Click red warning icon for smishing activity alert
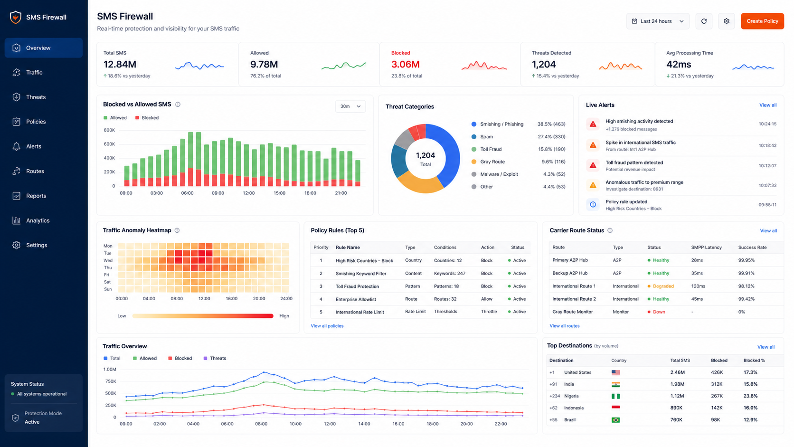The height and width of the screenshot is (447, 794). pos(593,124)
